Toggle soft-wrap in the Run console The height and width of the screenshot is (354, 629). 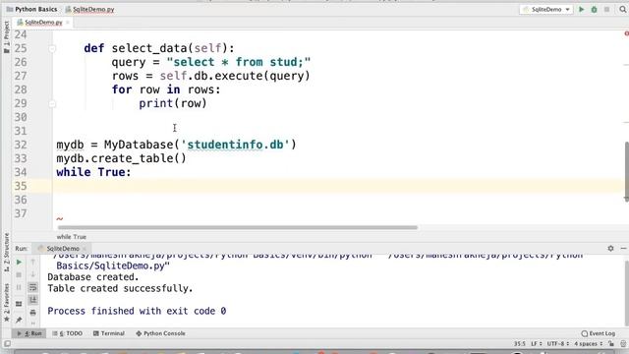[x=32, y=287]
